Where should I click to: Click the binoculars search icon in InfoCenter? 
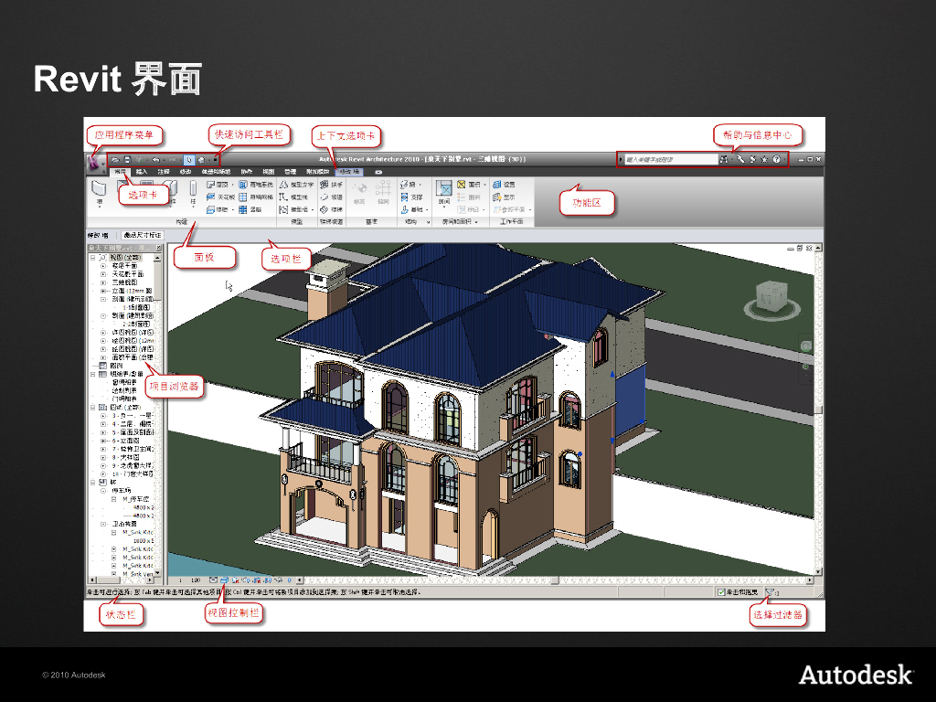(x=724, y=160)
